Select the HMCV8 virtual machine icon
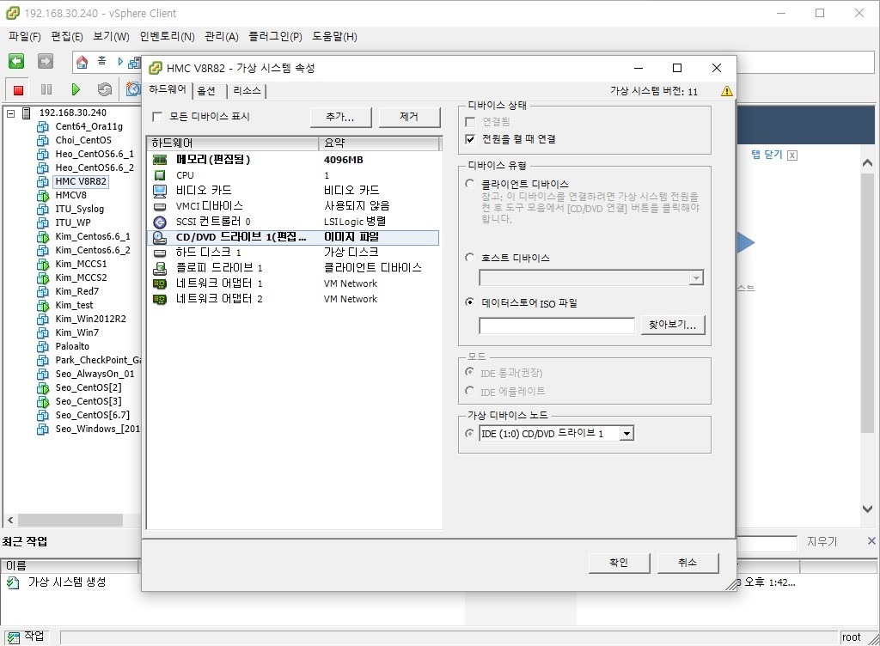The image size is (880, 646). pos(43,196)
